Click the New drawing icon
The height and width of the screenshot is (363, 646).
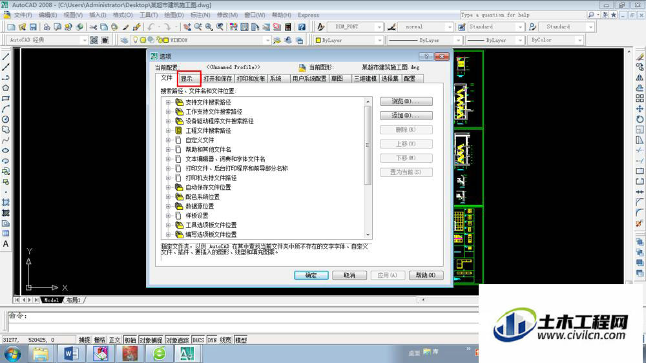[x=11, y=27]
